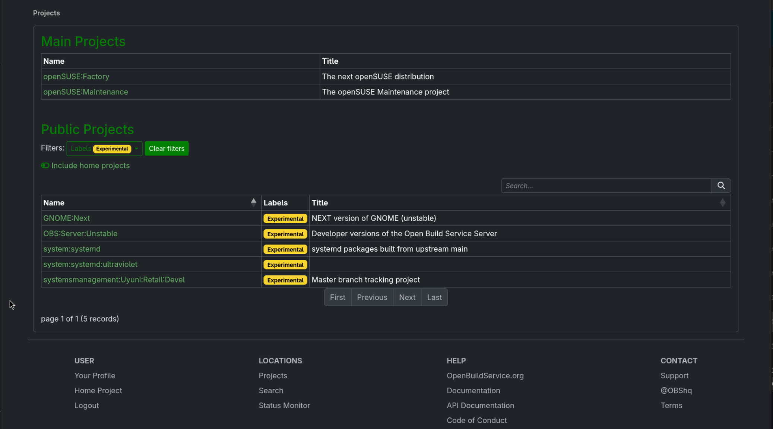Click the Main Projects heading
This screenshot has width=773, height=429.
click(x=83, y=41)
